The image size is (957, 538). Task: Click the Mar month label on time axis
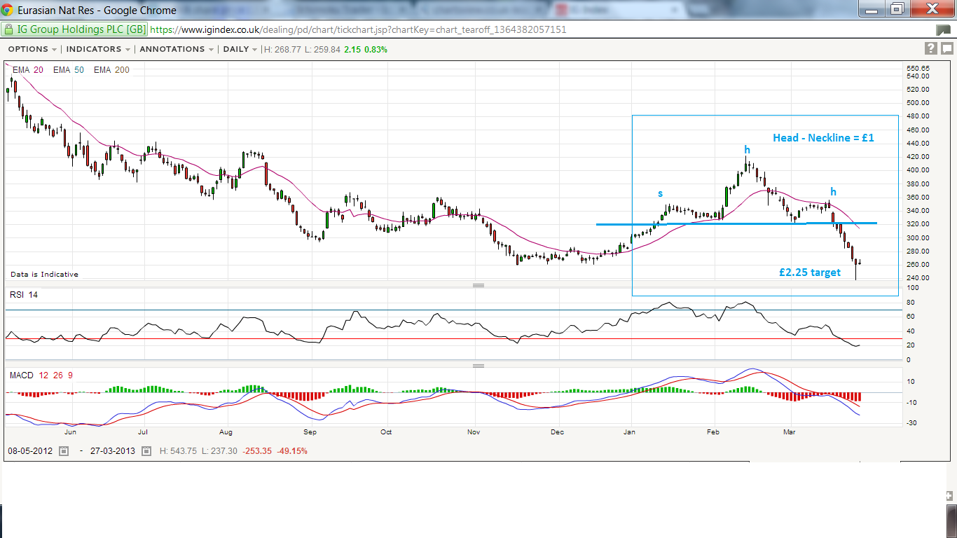[790, 432]
